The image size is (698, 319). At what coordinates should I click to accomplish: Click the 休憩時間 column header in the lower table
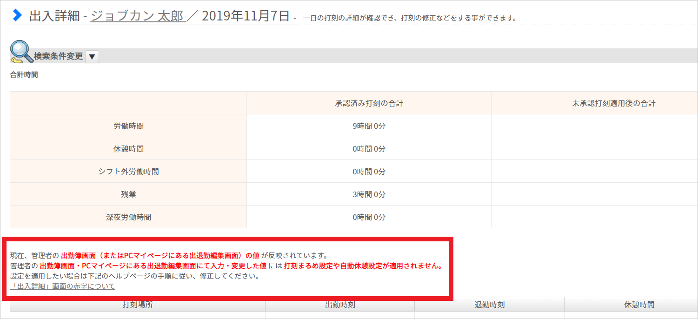coord(639,305)
